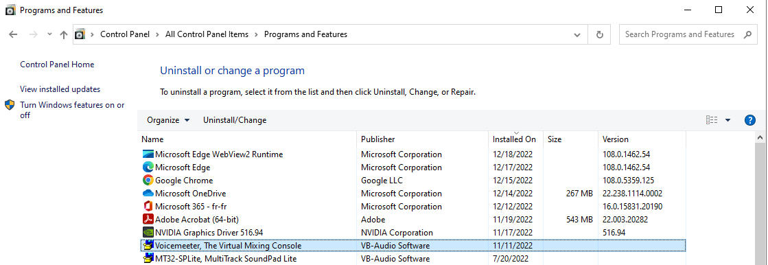Go forward with the Forward arrow
The height and width of the screenshot is (265, 768).
pos(34,34)
